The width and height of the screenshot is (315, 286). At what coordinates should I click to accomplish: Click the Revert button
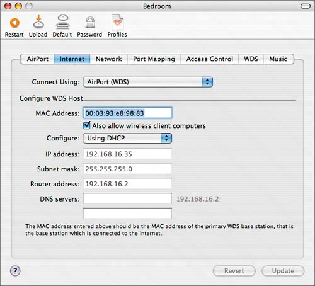click(234, 271)
